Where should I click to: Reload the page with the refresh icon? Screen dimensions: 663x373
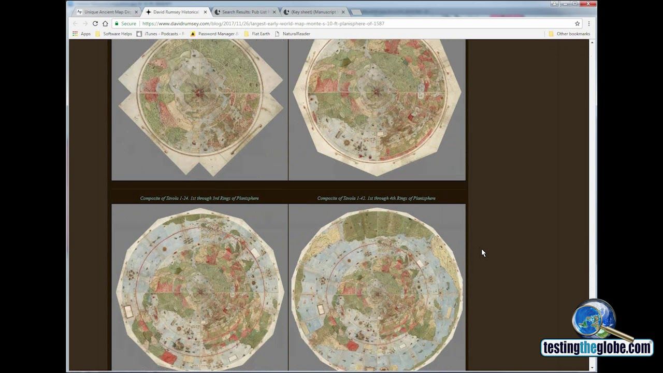[x=95, y=24]
